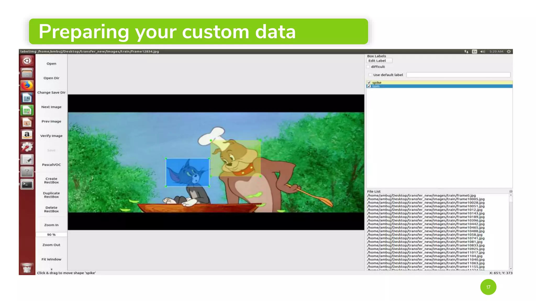Switch the PascalVOC save format
The width and height of the screenshot is (536, 301).
(x=51, y=165)
